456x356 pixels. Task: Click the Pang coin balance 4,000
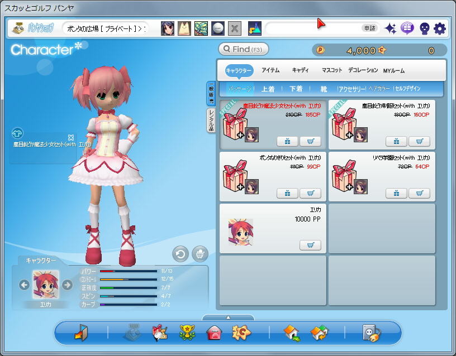[x=360, y=51]
